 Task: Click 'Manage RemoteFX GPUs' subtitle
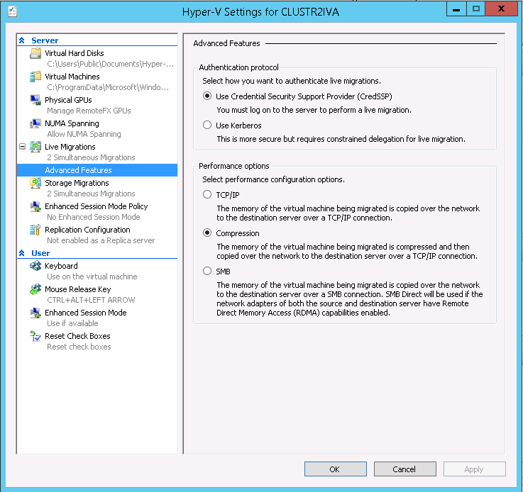point(89,111)
